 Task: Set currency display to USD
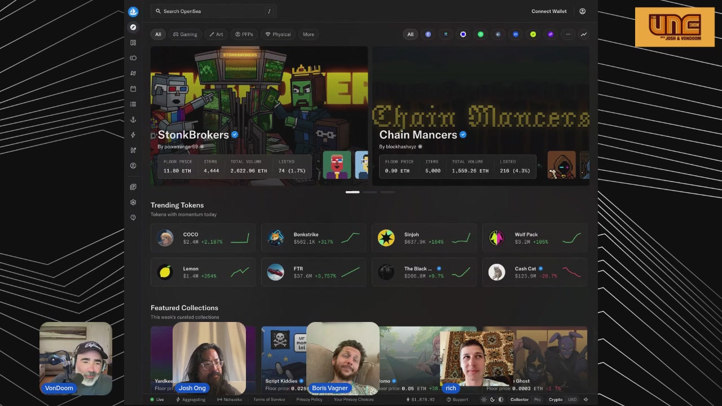click(572, 400)
